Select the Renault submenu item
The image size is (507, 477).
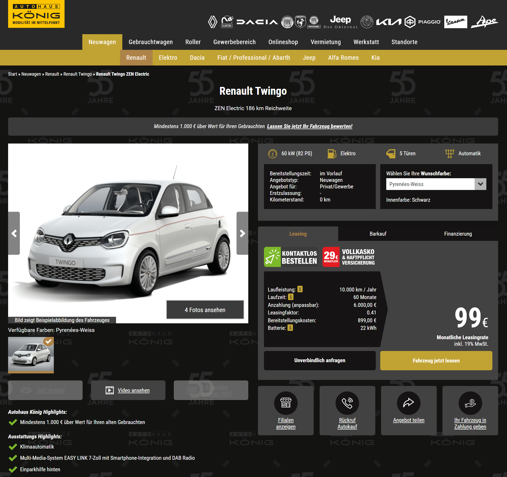pyautogui.click(x=136, y=58)
